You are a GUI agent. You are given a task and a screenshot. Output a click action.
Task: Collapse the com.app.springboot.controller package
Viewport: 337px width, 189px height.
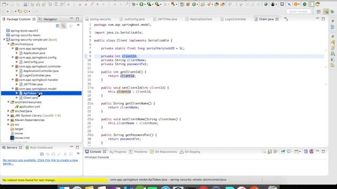(x=13, y=66)
